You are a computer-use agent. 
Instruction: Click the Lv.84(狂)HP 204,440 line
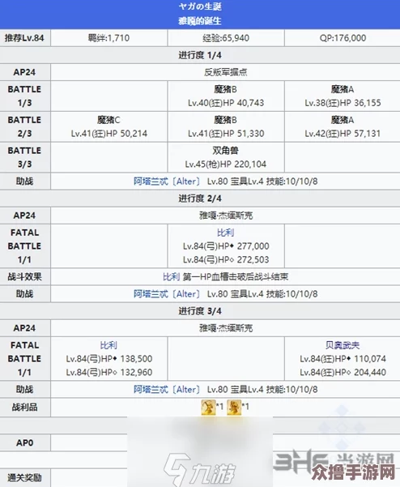[x=343, y=372]
